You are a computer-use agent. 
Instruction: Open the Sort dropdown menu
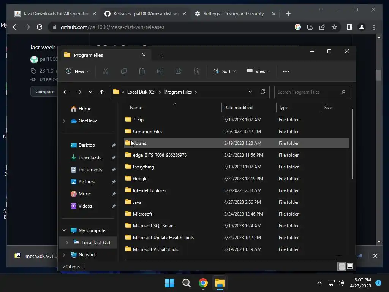(224, 71)
